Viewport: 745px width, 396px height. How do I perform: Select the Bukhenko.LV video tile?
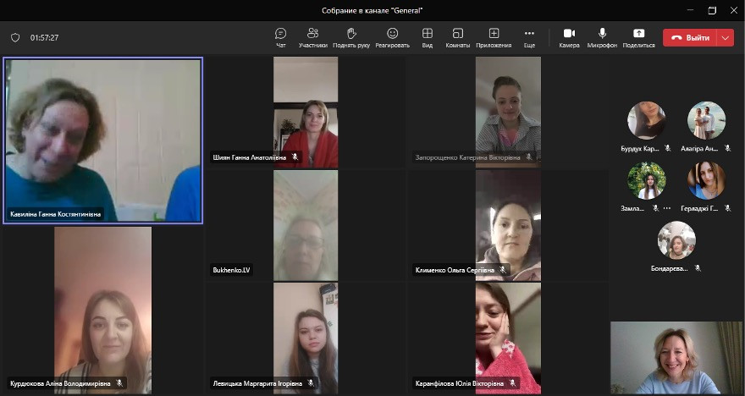tap(306, 225)
